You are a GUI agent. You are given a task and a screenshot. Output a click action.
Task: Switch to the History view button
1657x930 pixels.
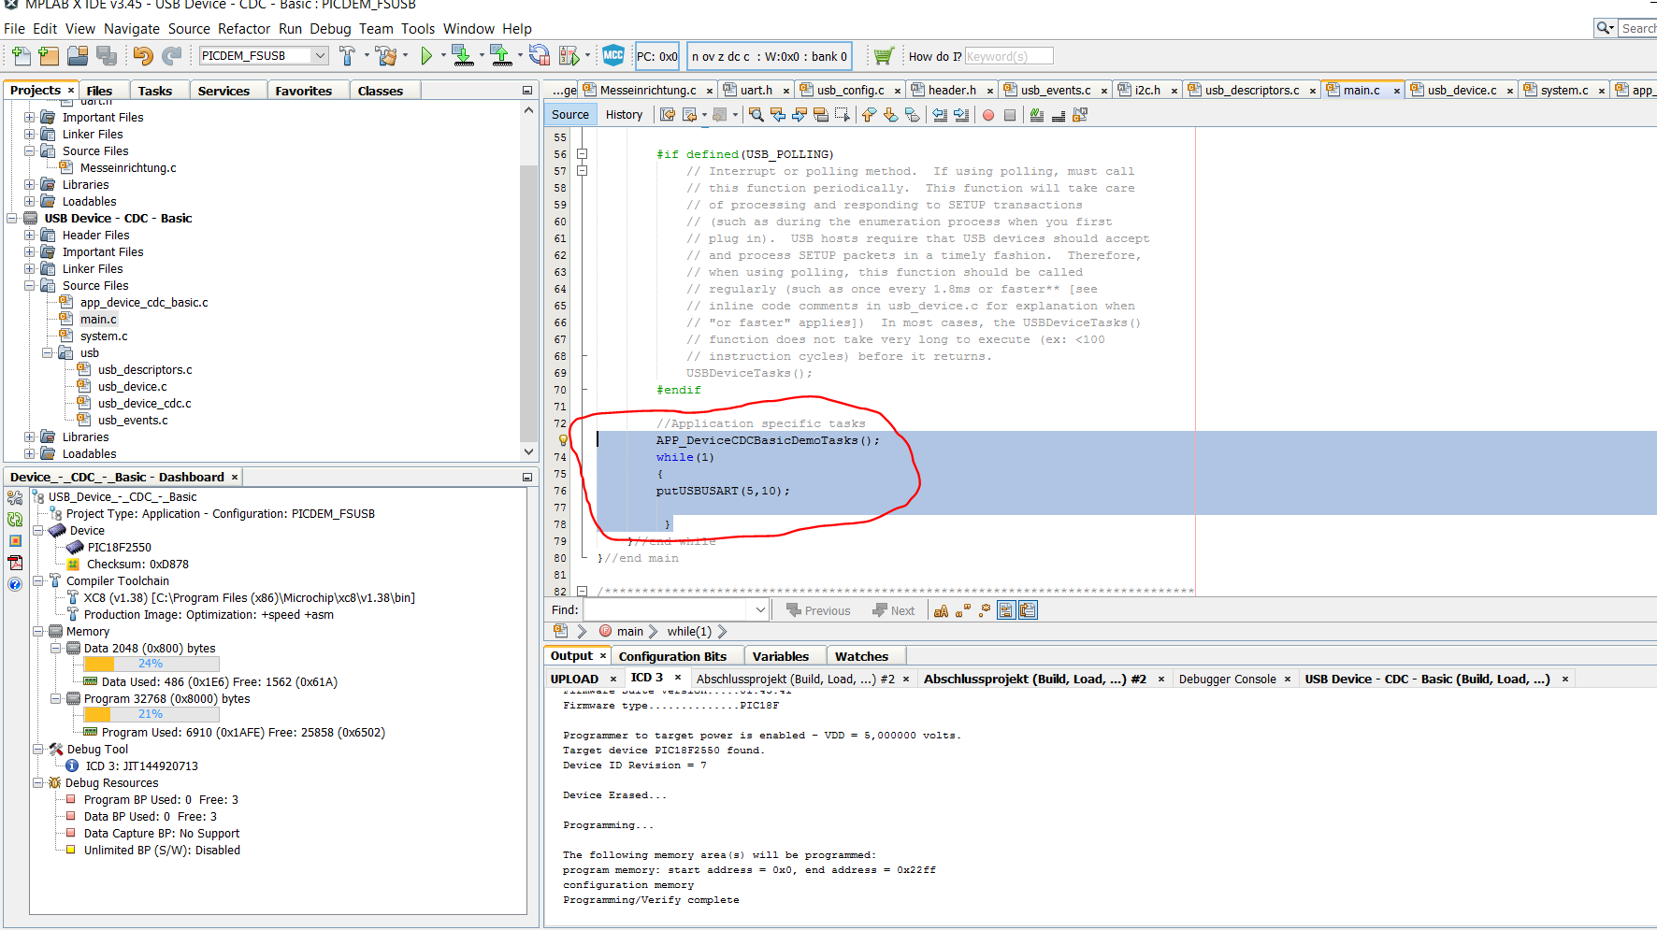pos(624,115)
